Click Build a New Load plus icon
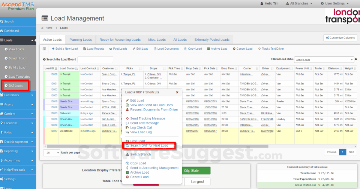This screenshot has width=360, height=189. point(54,49)
